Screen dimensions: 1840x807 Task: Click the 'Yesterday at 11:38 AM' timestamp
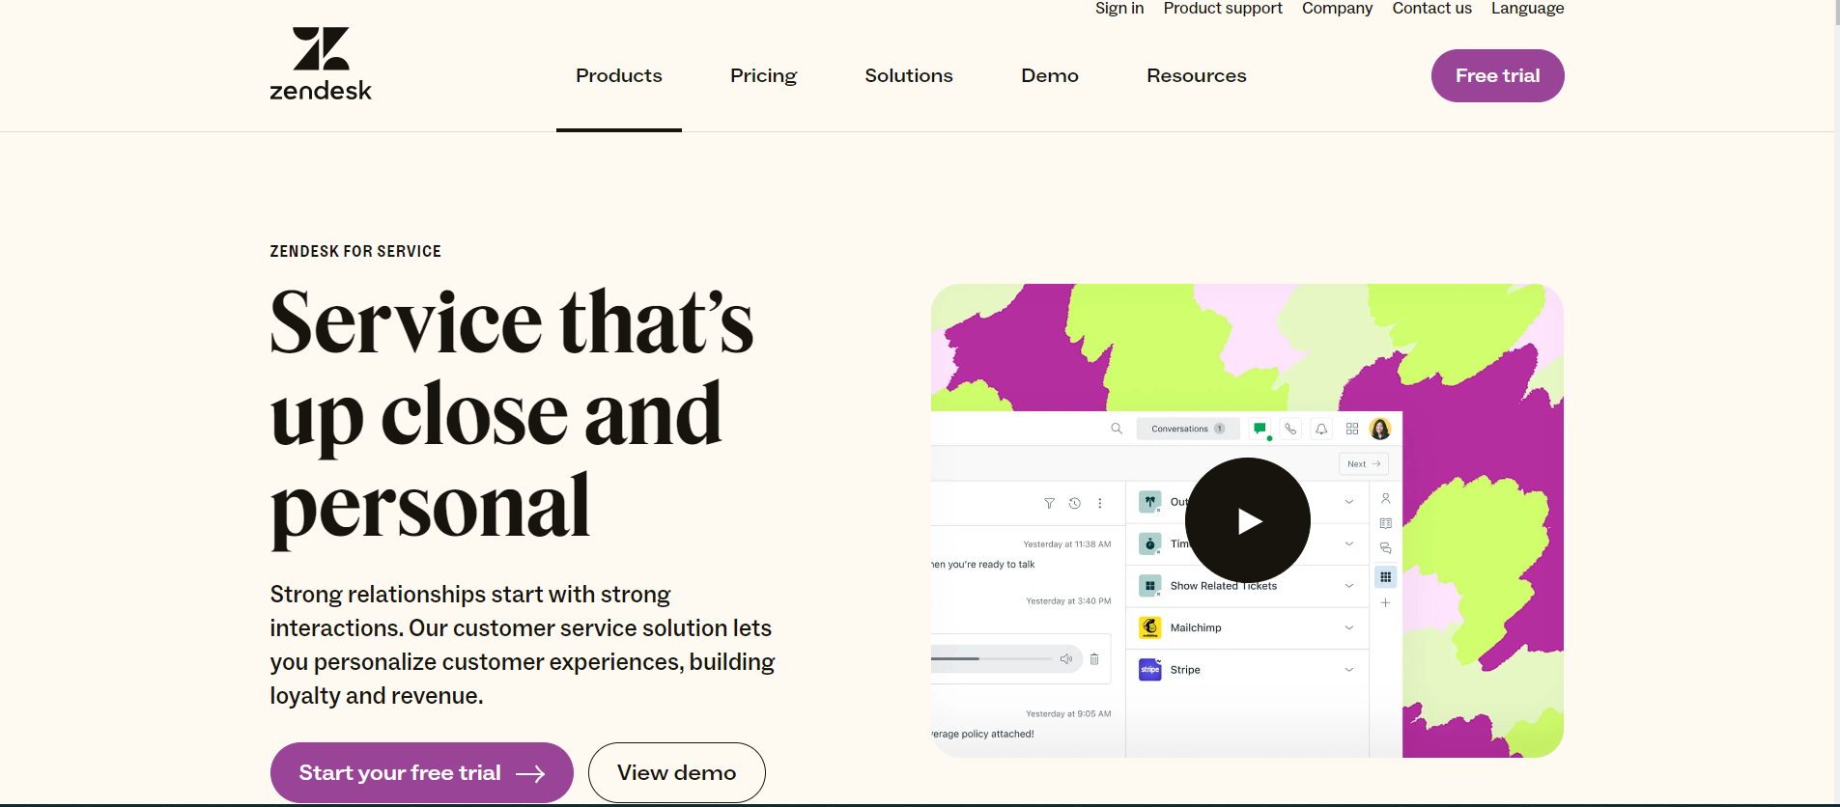[1067, 544]
